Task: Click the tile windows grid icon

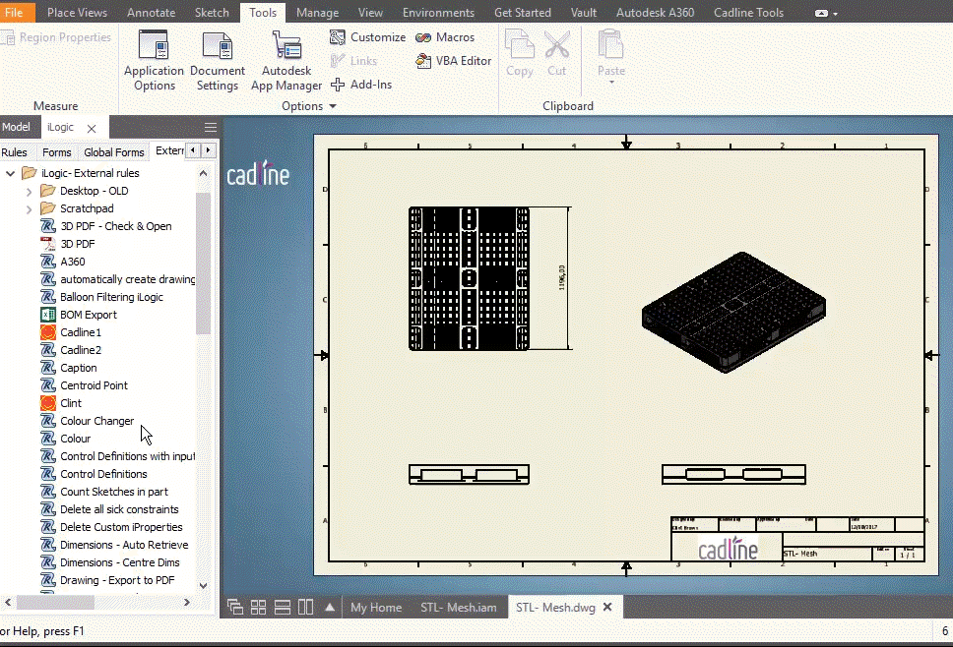Action: point(258,607)
